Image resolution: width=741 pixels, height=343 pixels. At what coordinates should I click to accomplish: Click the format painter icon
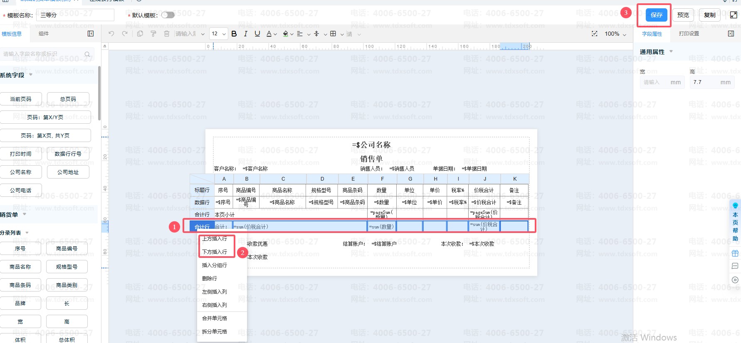(153, 34)
